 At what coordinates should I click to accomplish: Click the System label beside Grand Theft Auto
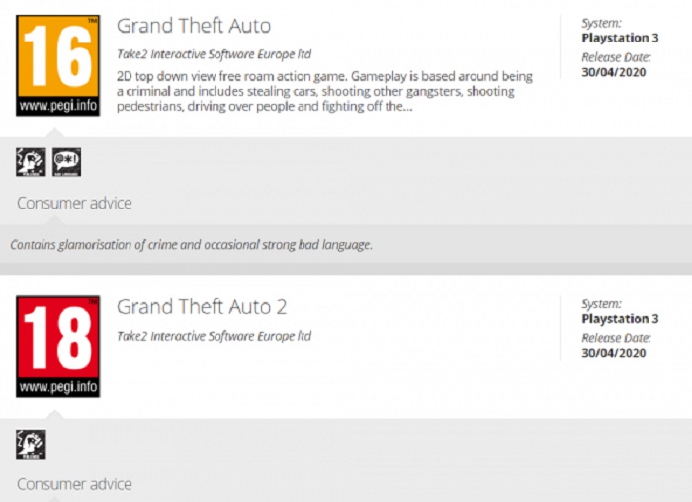coord(601,24)
